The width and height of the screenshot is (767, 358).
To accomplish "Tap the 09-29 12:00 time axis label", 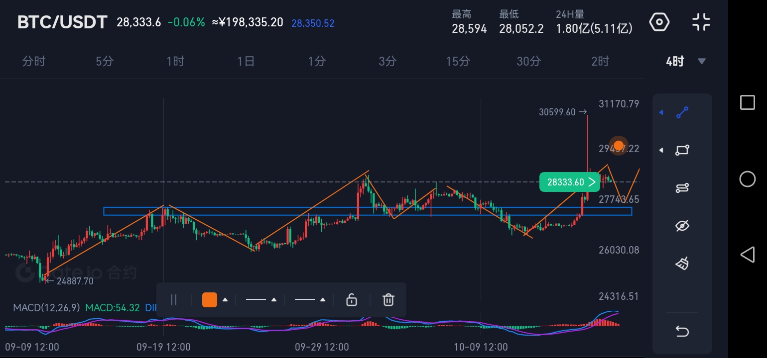I will click(322, 347).
